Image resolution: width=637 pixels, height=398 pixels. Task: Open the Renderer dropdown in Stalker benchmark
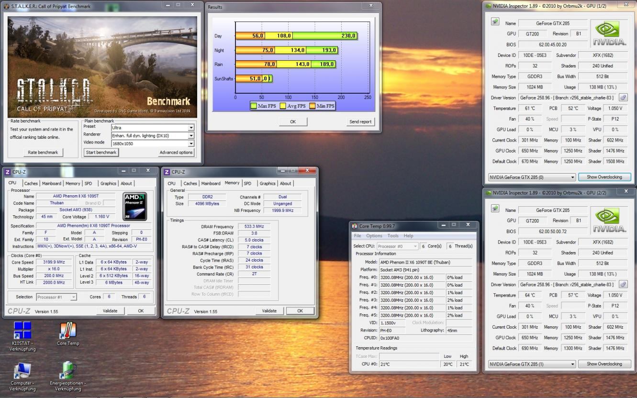(152, 136)
